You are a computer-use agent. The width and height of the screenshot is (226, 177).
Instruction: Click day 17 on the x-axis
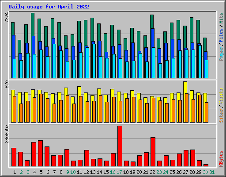coord(119,172)
